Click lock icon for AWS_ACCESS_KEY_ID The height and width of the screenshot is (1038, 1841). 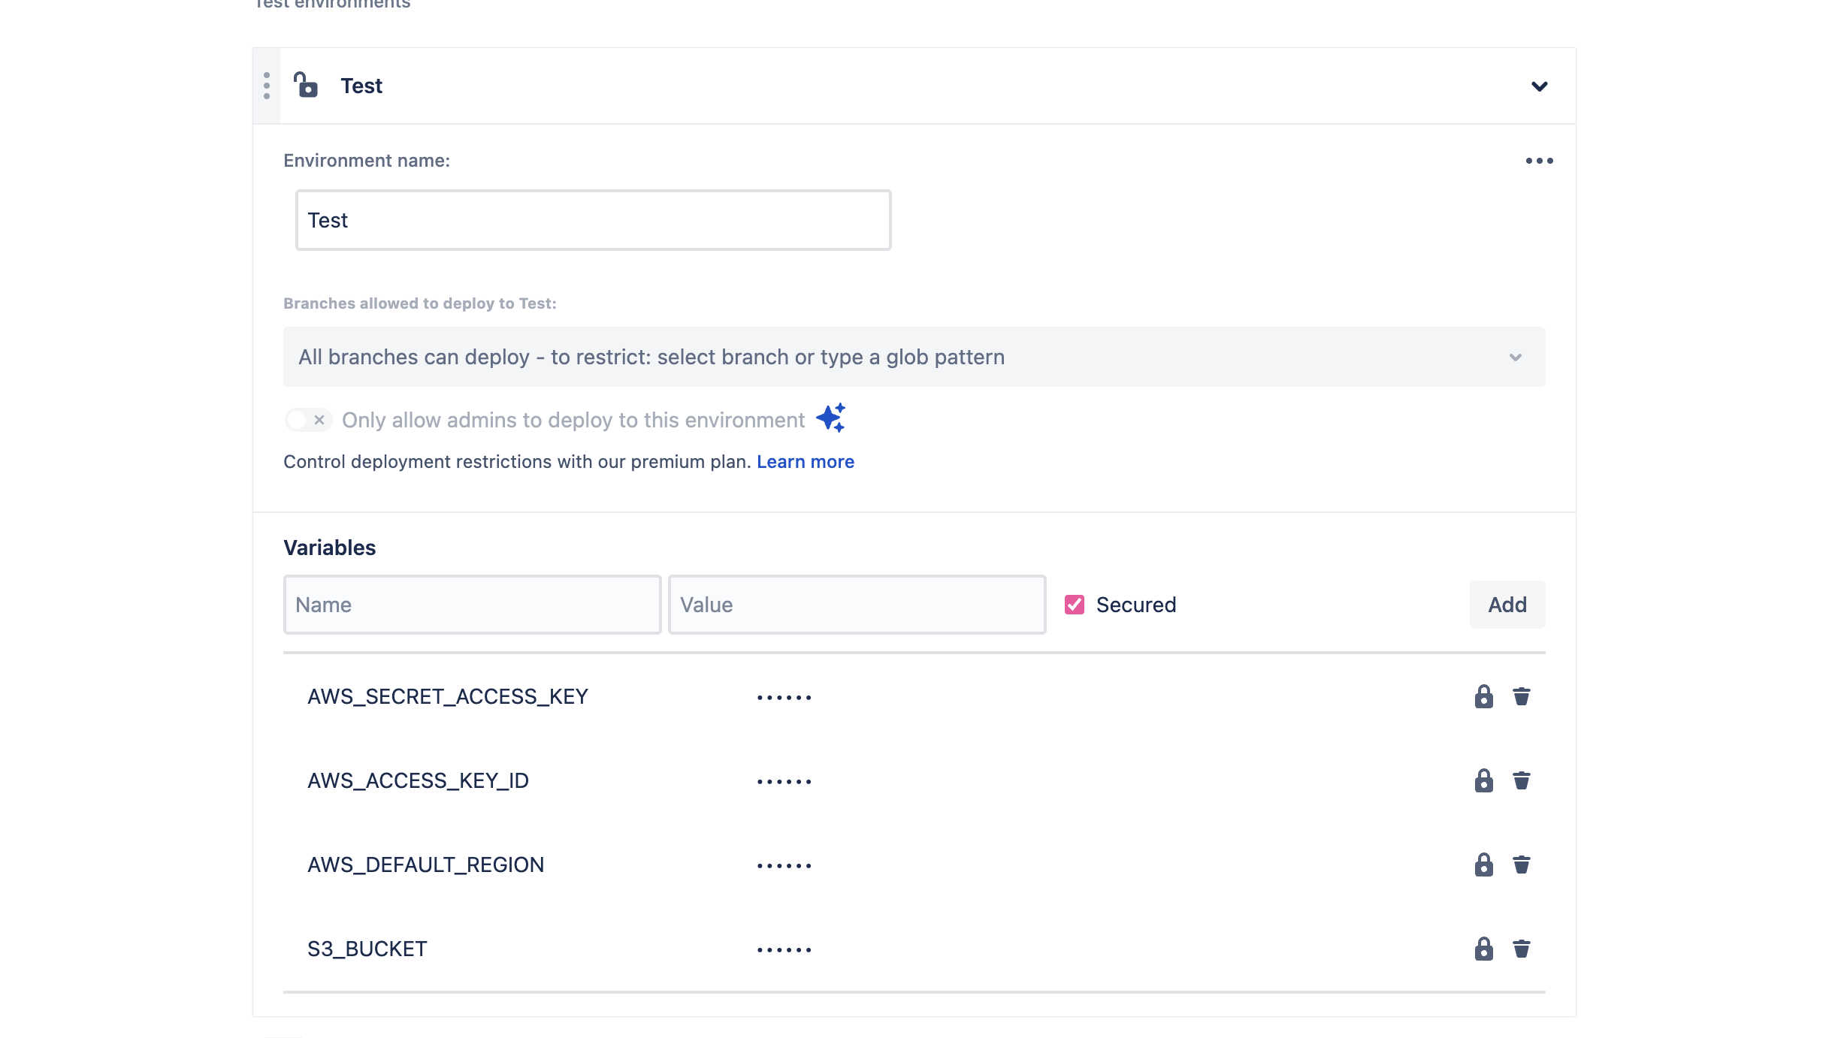1483,781
